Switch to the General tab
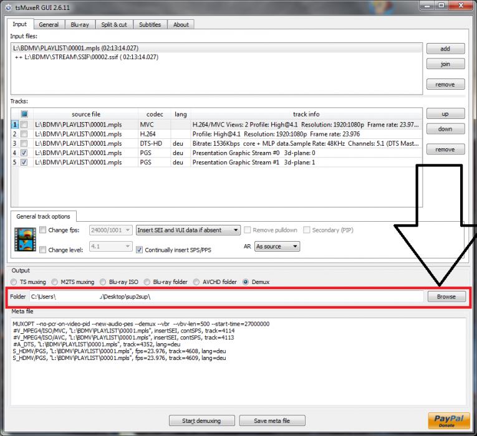This screenshot has height=436, width=477. point(49,25)
